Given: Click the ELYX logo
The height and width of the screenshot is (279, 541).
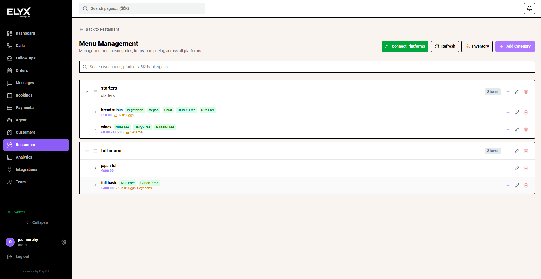Looking at the screenshot, I should pyautogui.click(x=19, y=12).
